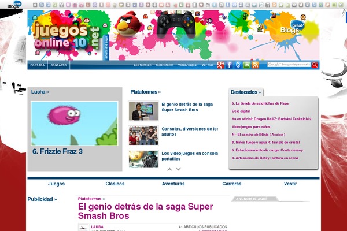Click the 'VideoJuegos' navigation link
Image resolution: width=347 pixels, height=231 pixels.
[x=187, y=65]
